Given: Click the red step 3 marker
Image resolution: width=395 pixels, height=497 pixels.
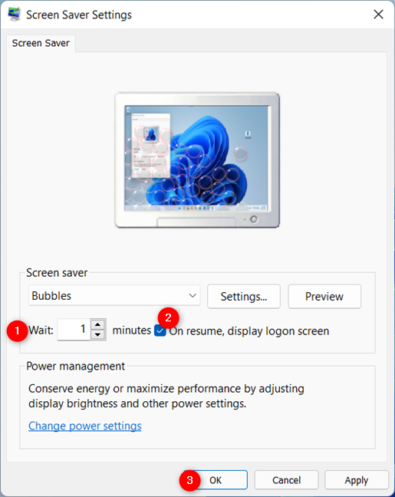Looking at the screenshot, I should [x=190, y=480].
